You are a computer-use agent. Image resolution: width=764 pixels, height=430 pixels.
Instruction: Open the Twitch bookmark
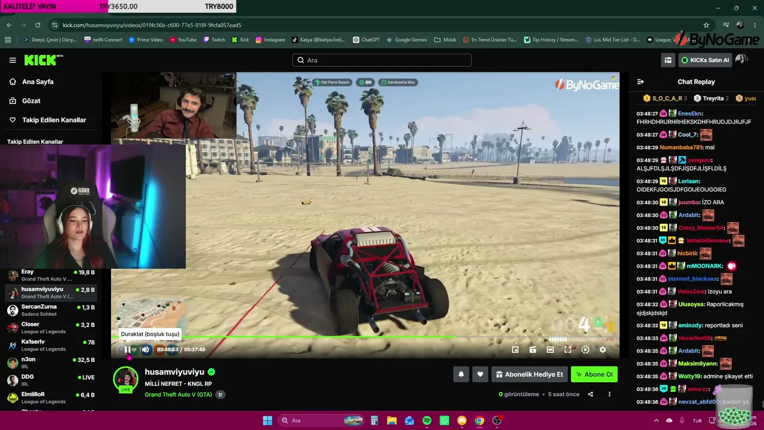tap(214, 40)
